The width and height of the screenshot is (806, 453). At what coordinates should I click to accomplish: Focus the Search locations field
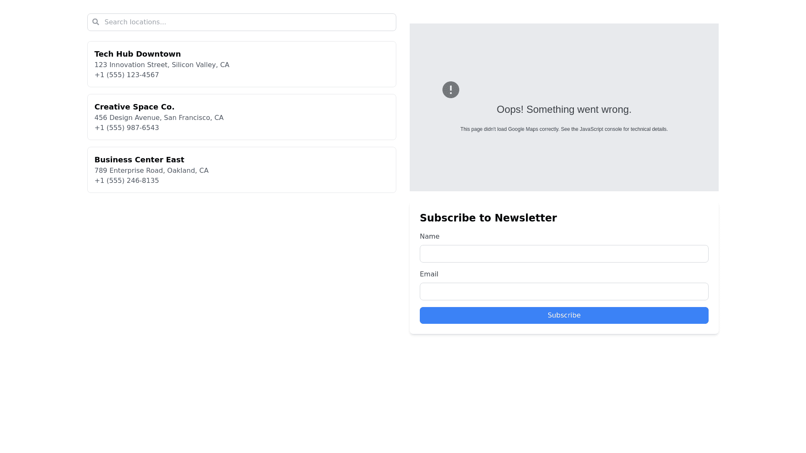click(x=248, y=22)
